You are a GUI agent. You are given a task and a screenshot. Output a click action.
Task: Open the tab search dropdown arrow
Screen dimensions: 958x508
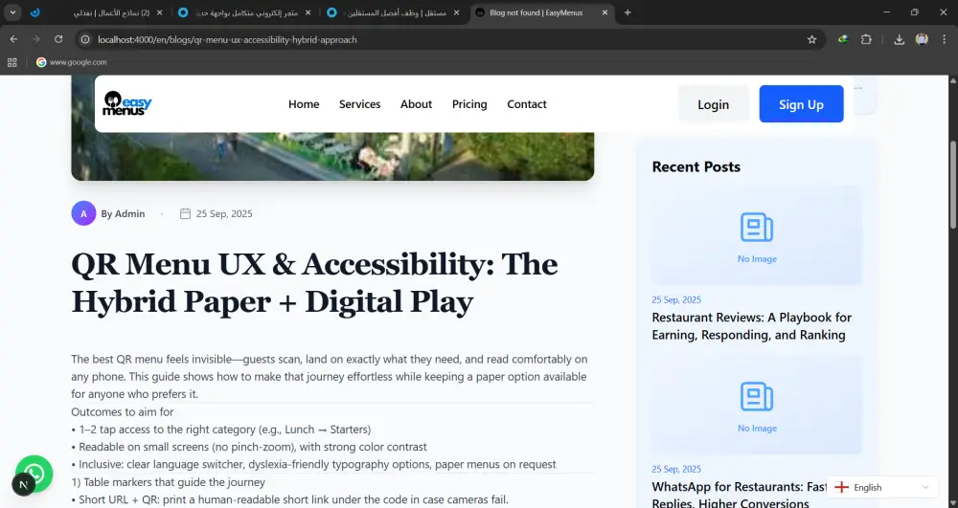(x=12, y=12)
